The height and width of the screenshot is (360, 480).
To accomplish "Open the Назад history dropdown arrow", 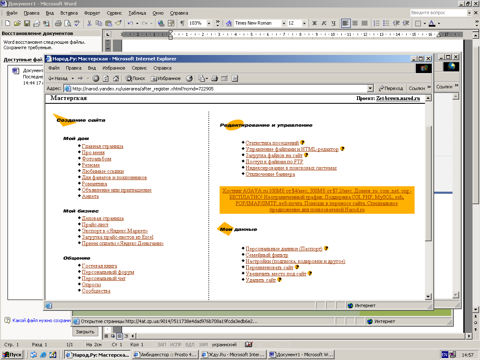I will click(72, 79).
